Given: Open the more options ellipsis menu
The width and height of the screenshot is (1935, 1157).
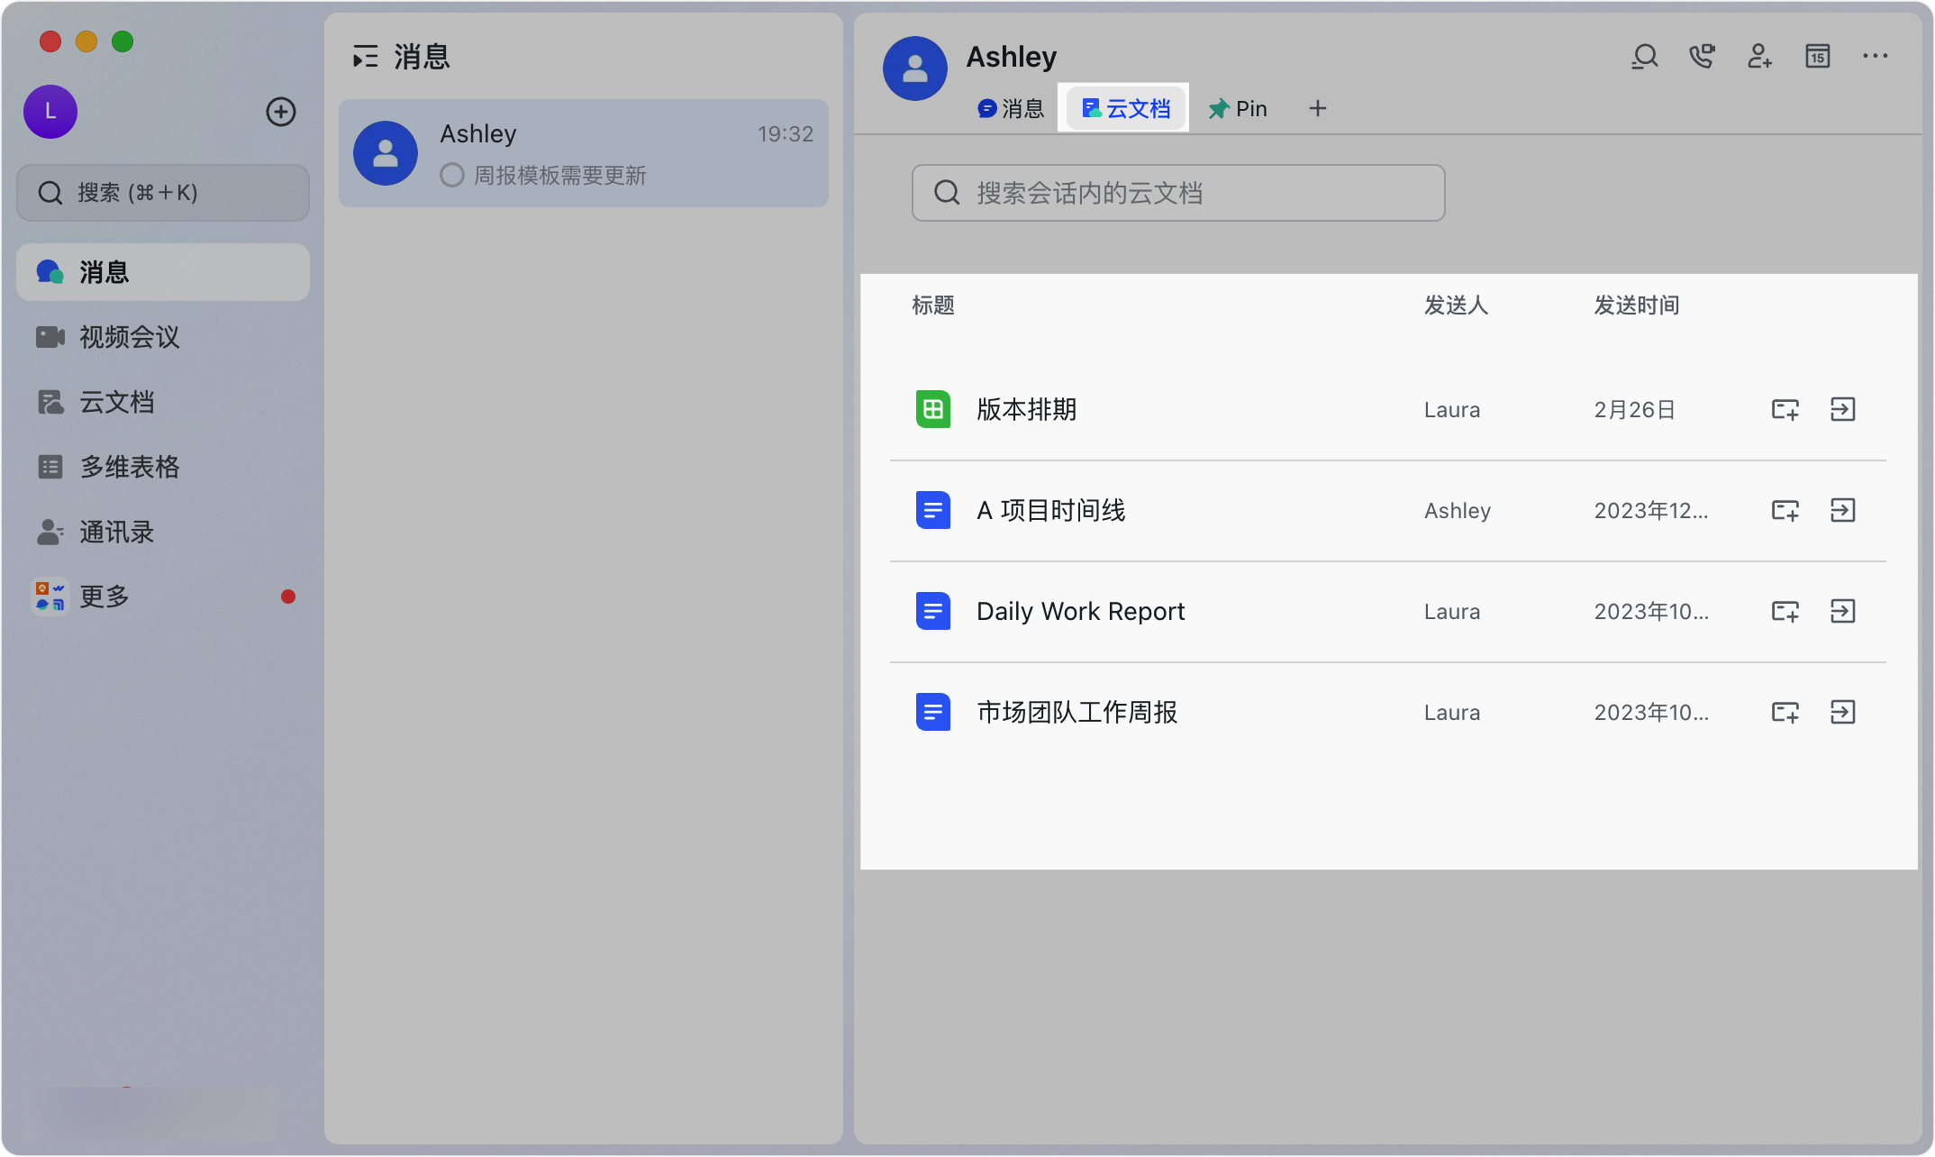Looking at the screenshot, I should (x=1875, y=57).
